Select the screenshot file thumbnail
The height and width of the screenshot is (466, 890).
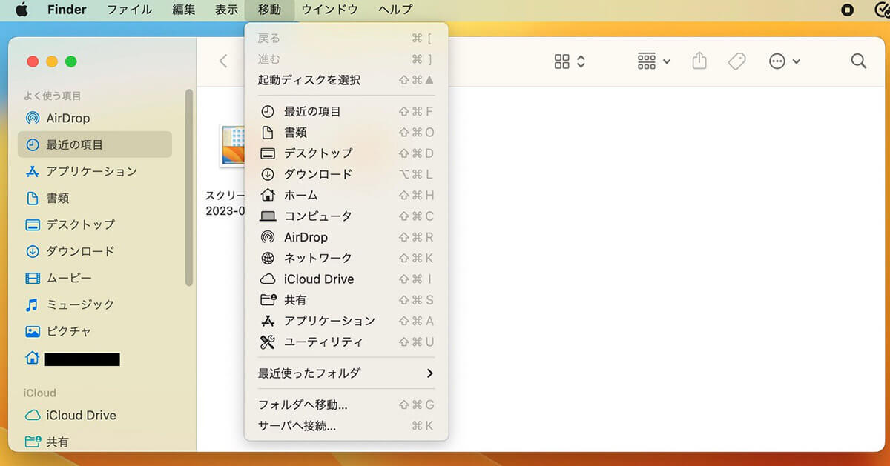coord(232,144)
